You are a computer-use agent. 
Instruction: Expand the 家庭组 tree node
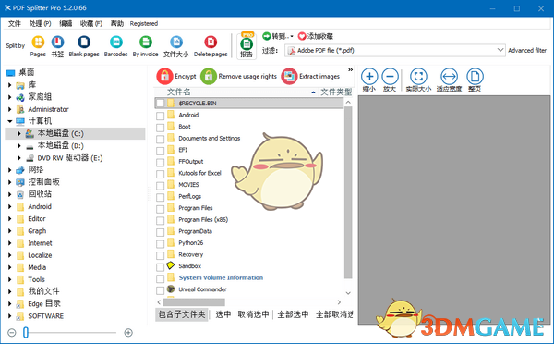pyautogui.click(x=10, y=97)
